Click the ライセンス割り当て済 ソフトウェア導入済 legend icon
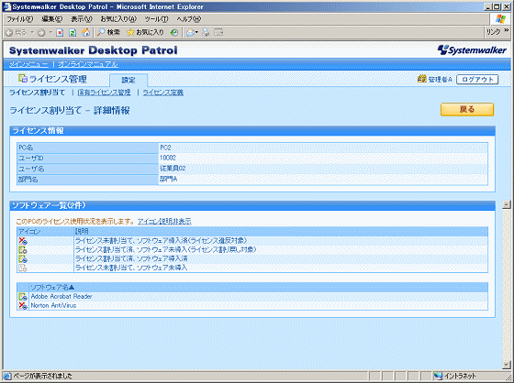The height and width of the screenshot is (383, 514). coord(23,259)
